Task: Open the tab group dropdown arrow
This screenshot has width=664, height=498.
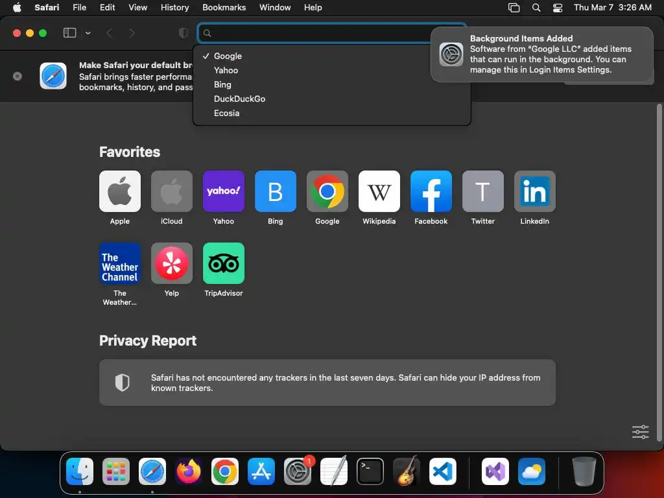Action: [x=88, y=33]
